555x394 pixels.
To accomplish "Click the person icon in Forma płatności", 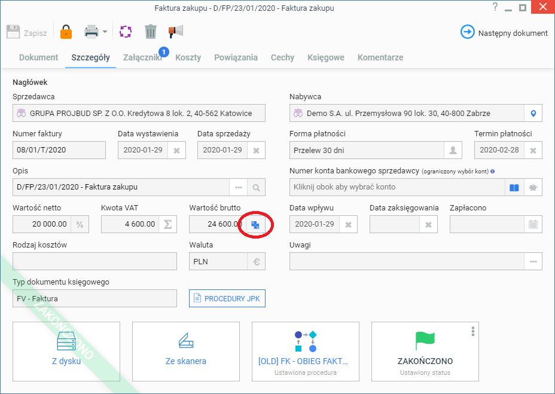I will pos(453,151).
